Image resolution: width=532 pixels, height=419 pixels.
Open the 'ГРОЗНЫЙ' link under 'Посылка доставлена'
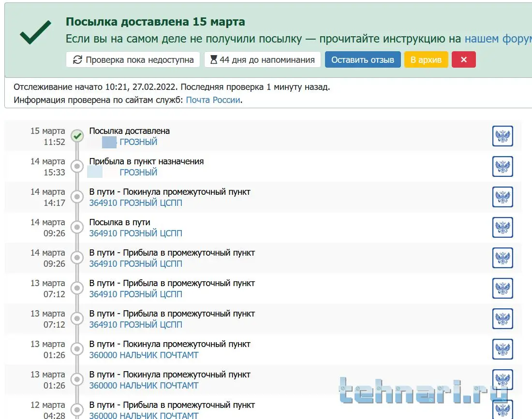[138, 142]
